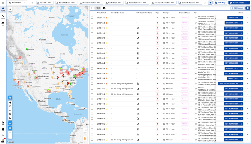Switch to the Schedule Event tab
This screenshot has height=144, width=251.
point(66,3)
